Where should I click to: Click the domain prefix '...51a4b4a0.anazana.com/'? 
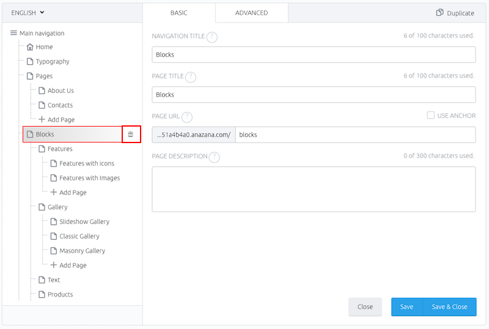click(x=194, y=135)
